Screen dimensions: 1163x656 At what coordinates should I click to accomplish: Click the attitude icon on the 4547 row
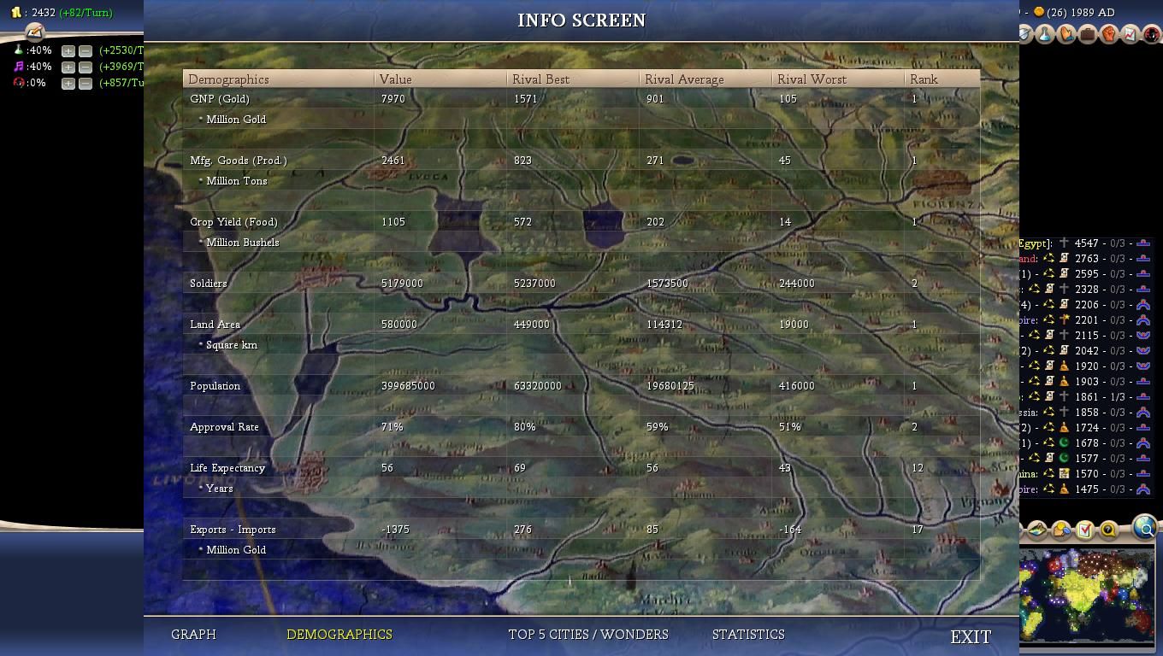[x=1143, y=243]
